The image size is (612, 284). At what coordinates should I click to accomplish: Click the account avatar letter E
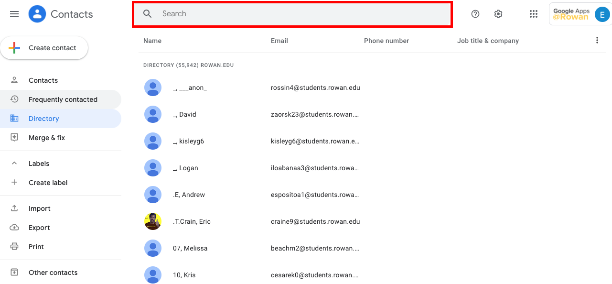602,14
